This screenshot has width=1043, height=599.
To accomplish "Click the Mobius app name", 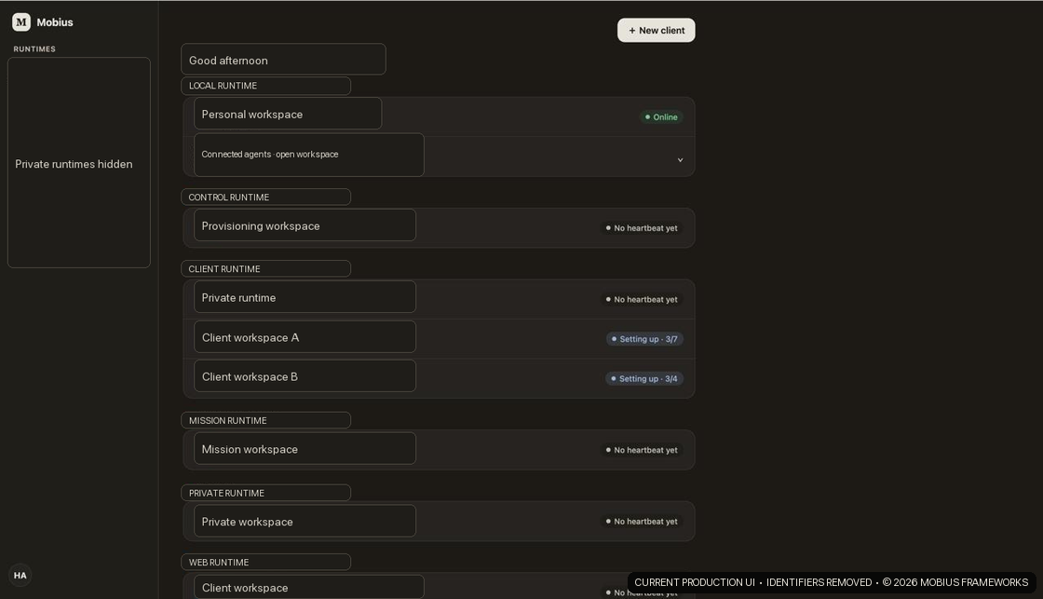I will [x=55, y=22].
